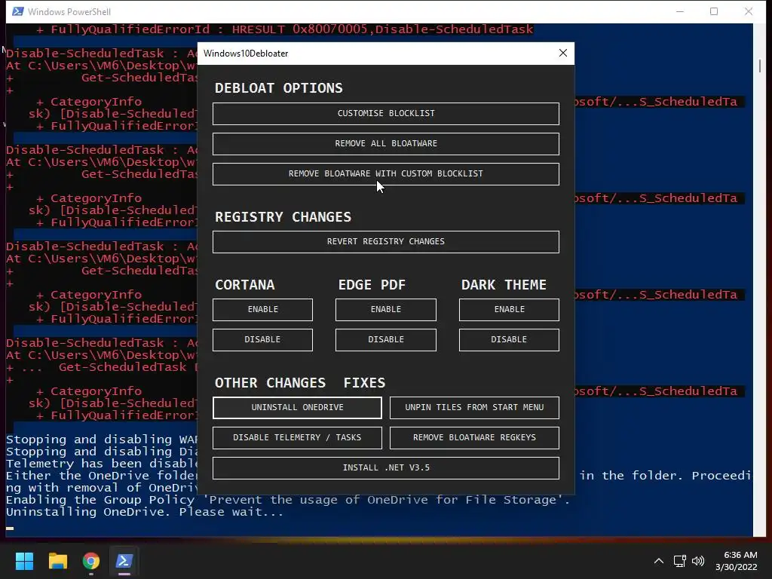Click Remove Bloatware Regkeys button
The height and width of the screenshot is (579, 772).
click(474, 438)
